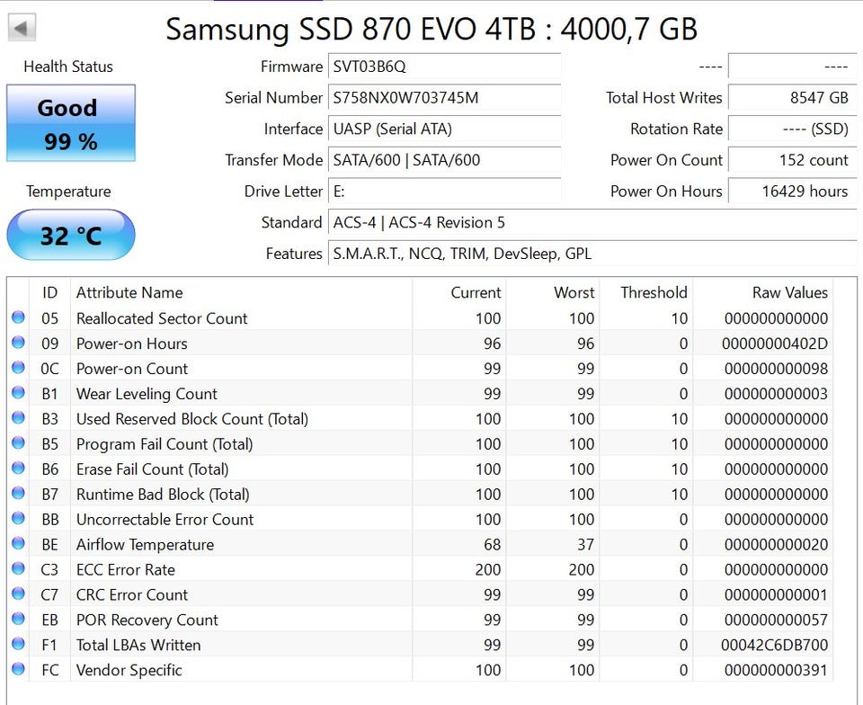Screen dimensions: 863x705
Task: Click the Total Host Writes value 8547 GB
Action: tap(792, 98)
